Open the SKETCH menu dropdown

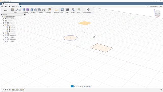point(16,13)
